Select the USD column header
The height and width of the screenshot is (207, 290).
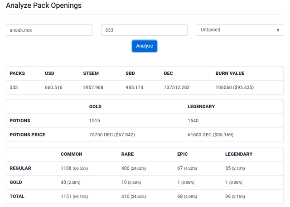click(x=49, y=73)
